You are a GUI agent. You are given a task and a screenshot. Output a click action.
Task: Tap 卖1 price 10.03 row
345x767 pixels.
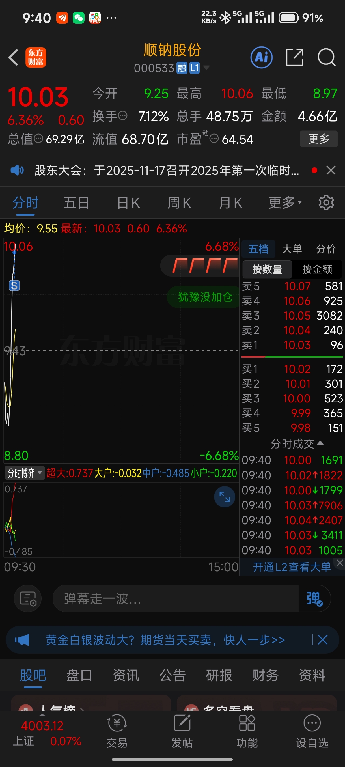(292, 345)
